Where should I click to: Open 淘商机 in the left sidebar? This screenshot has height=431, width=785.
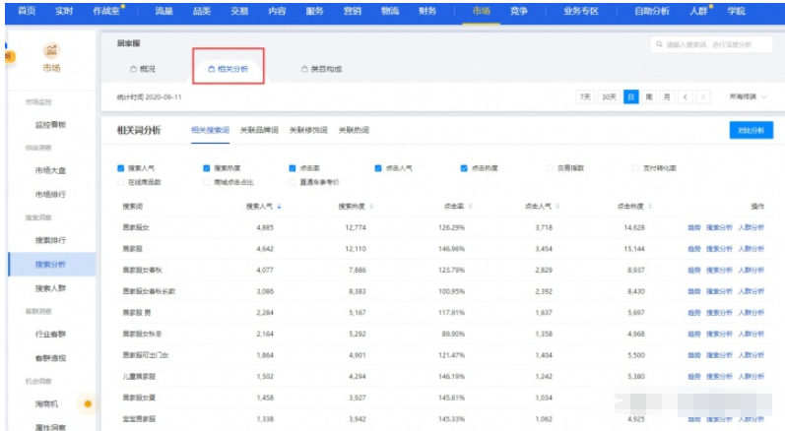[x=46, y=404]
